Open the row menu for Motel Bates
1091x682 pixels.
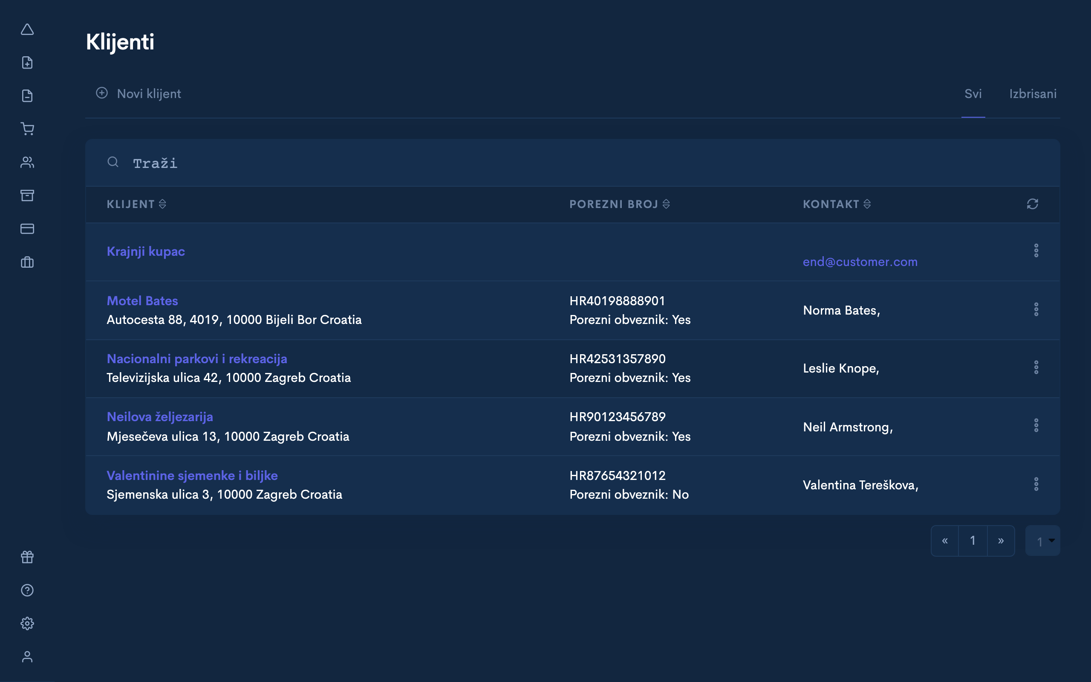click(x=1036, y=309)
